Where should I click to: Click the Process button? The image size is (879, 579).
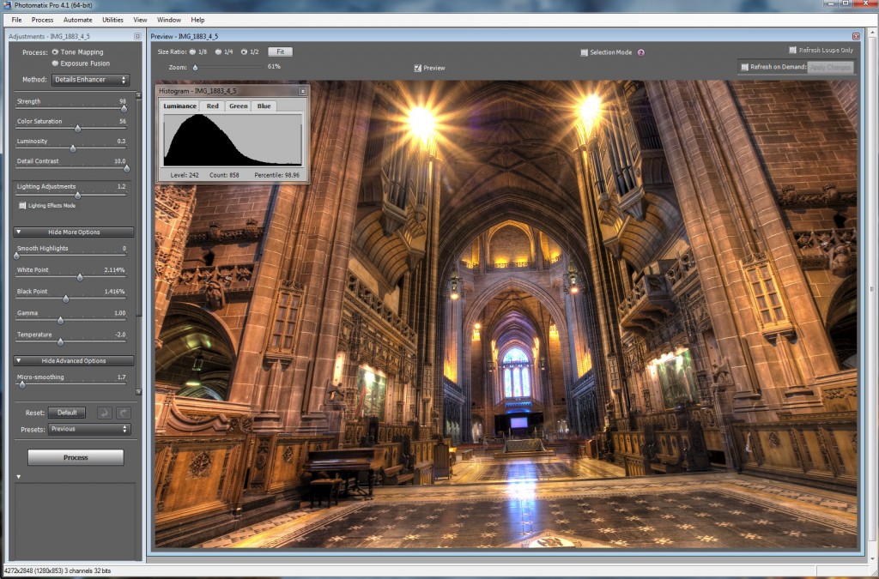click(x=76, y=456)
